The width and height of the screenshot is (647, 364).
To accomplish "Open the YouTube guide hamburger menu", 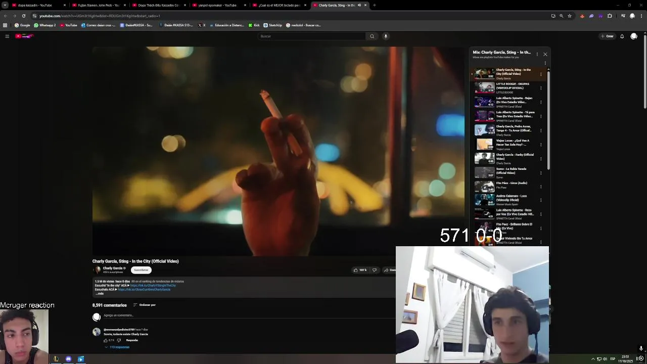I will 7,36.
